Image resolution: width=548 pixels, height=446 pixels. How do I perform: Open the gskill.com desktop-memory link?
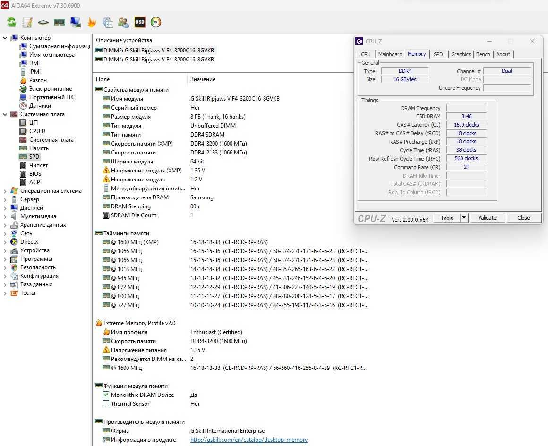[x=249, y=440]
